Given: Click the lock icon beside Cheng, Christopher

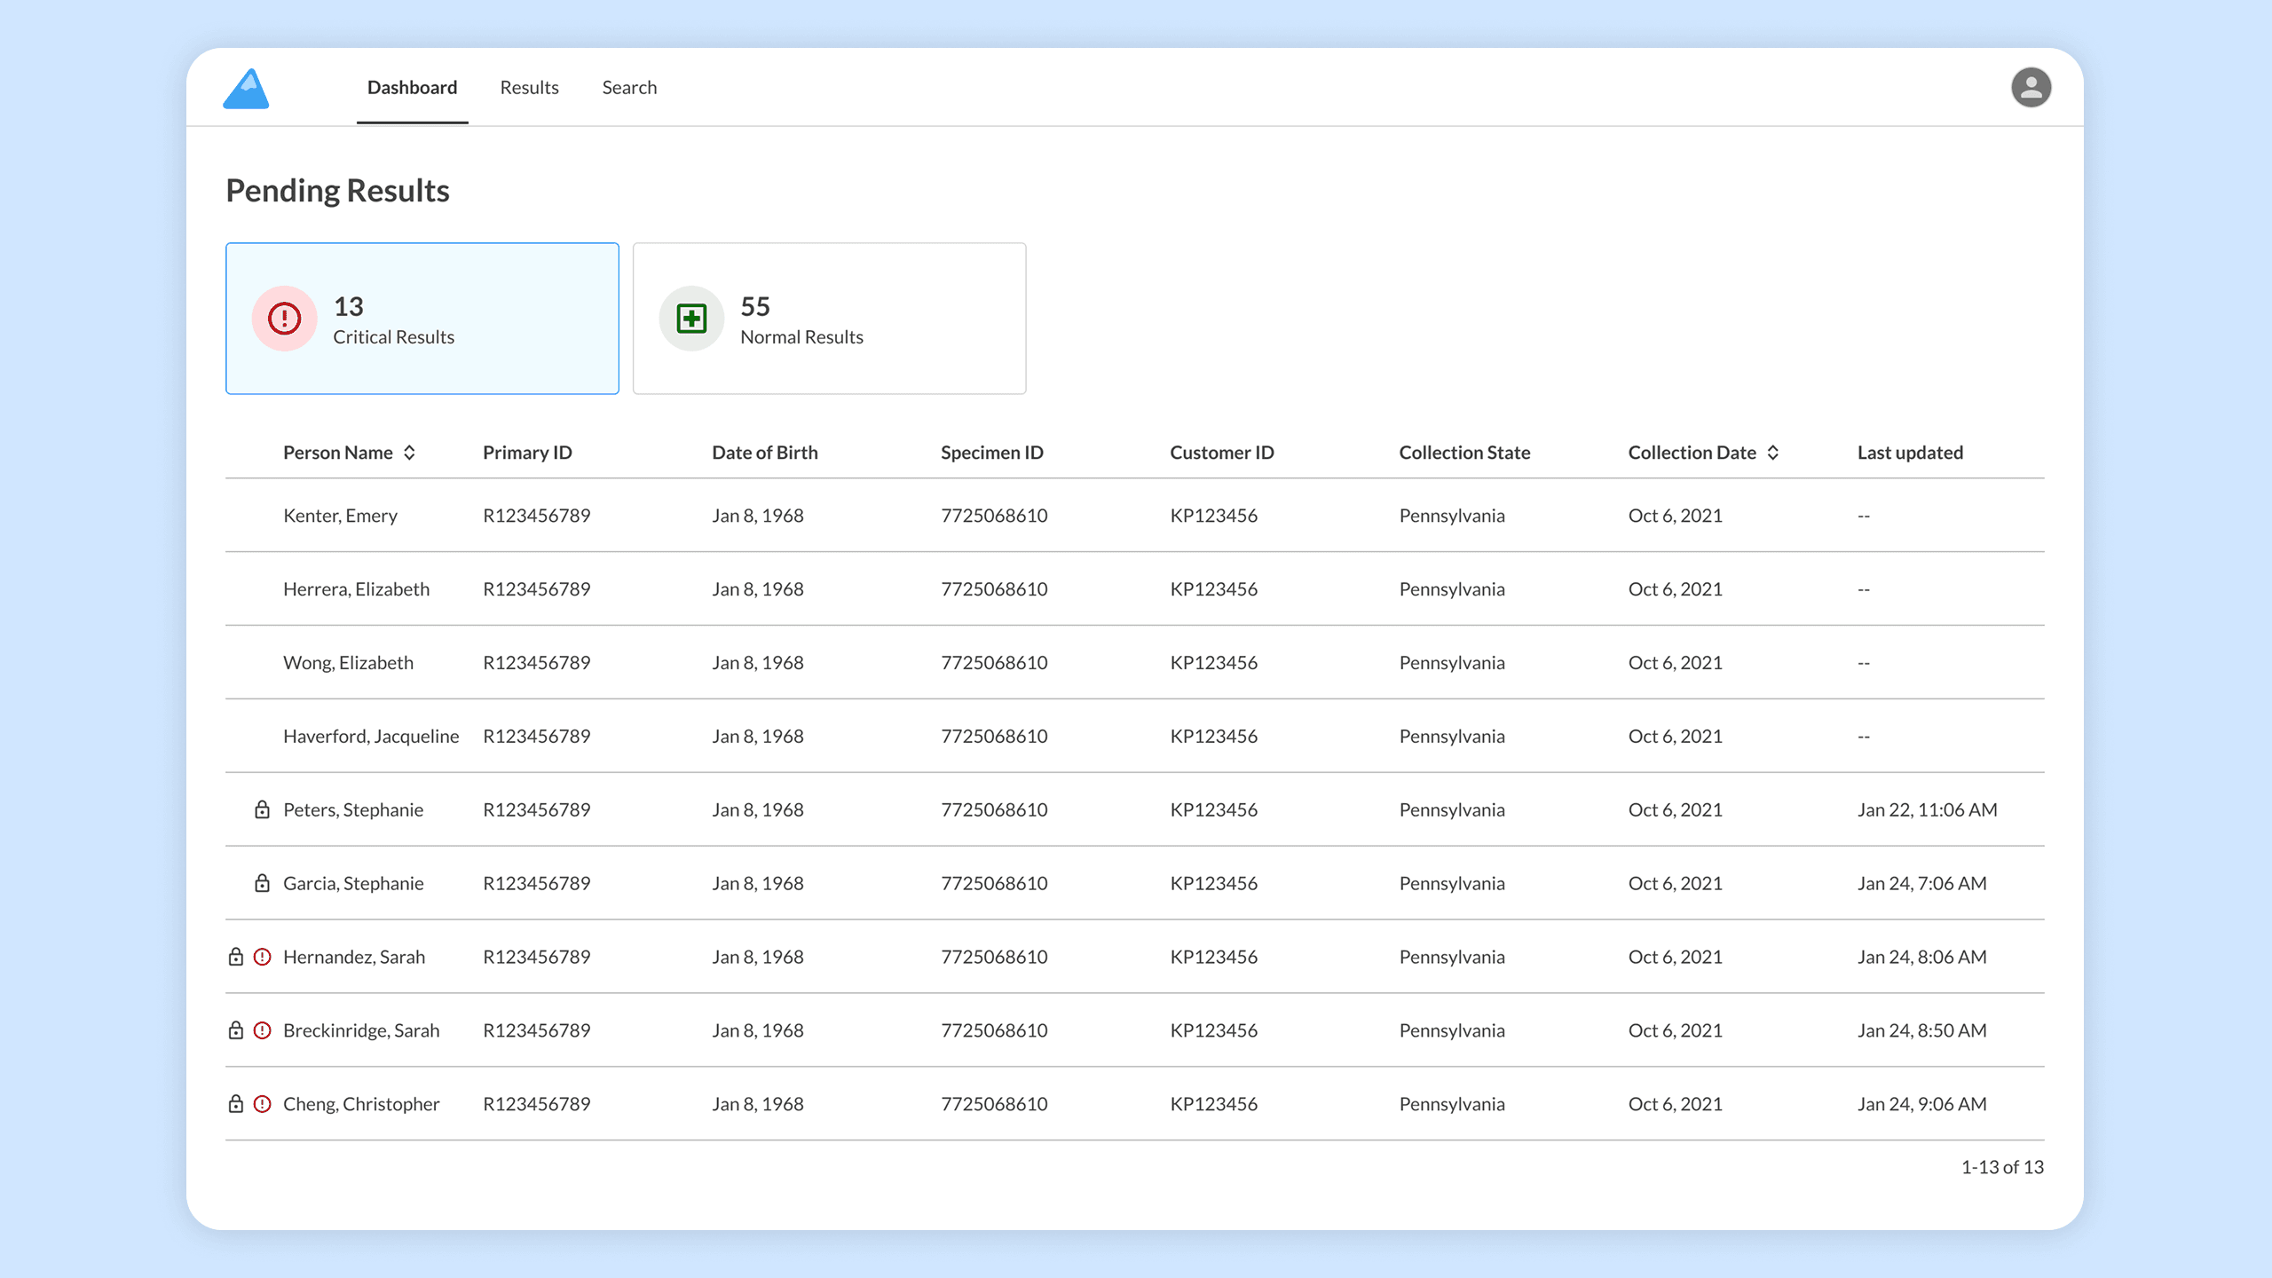Looking at the screenshot, I should click(x=235, y=1103).
